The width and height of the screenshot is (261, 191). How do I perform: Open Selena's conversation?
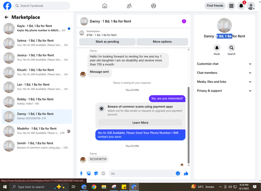[x=37, y=43]
